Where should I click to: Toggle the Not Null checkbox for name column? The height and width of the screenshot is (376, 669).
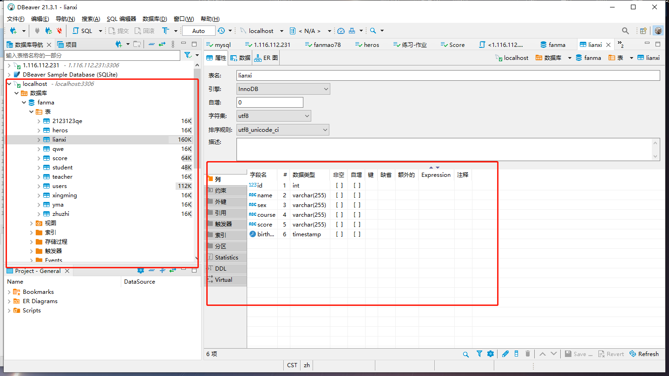pos(339,195)
